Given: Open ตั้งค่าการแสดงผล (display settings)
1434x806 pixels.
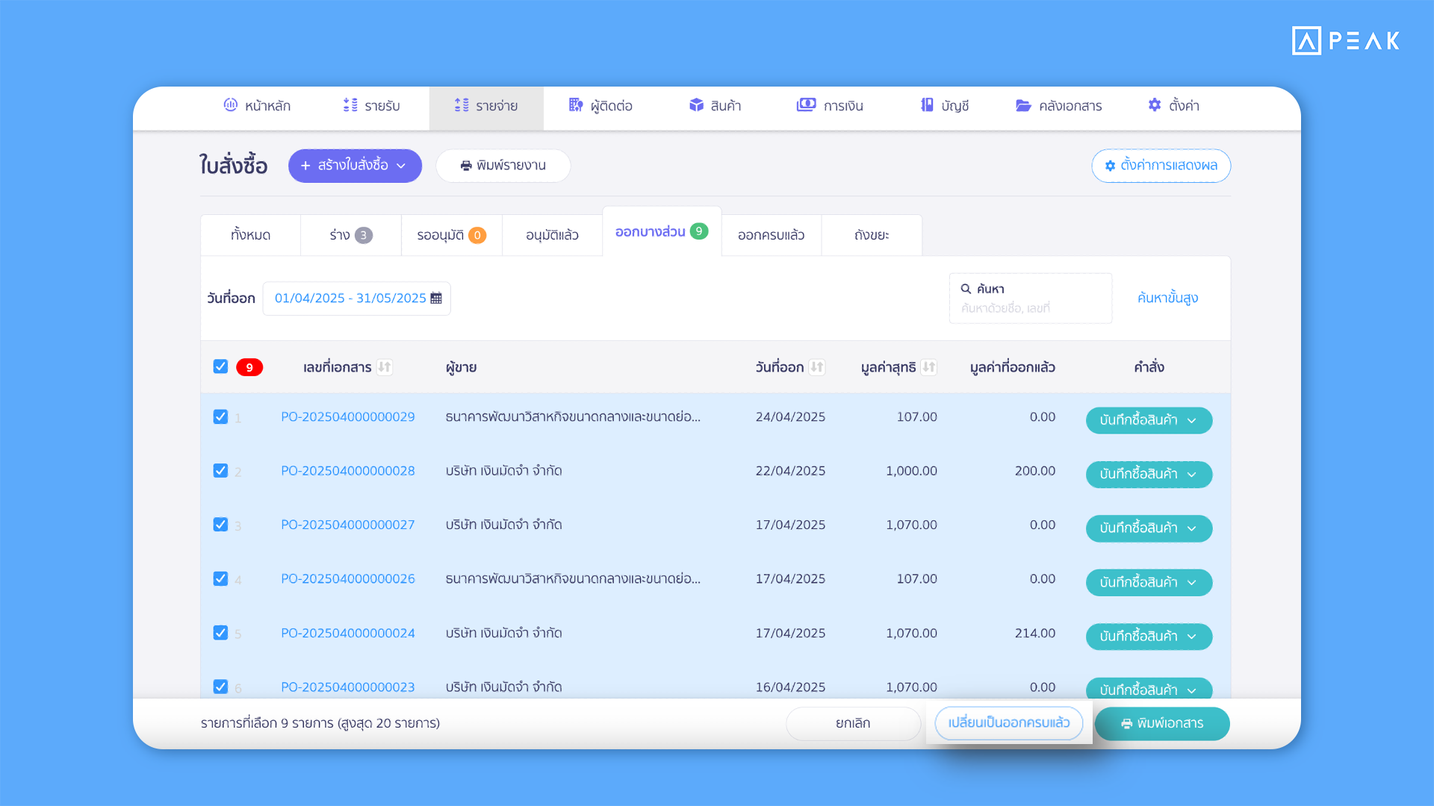Looking at the screenshot, I should tap(1161, 166).
